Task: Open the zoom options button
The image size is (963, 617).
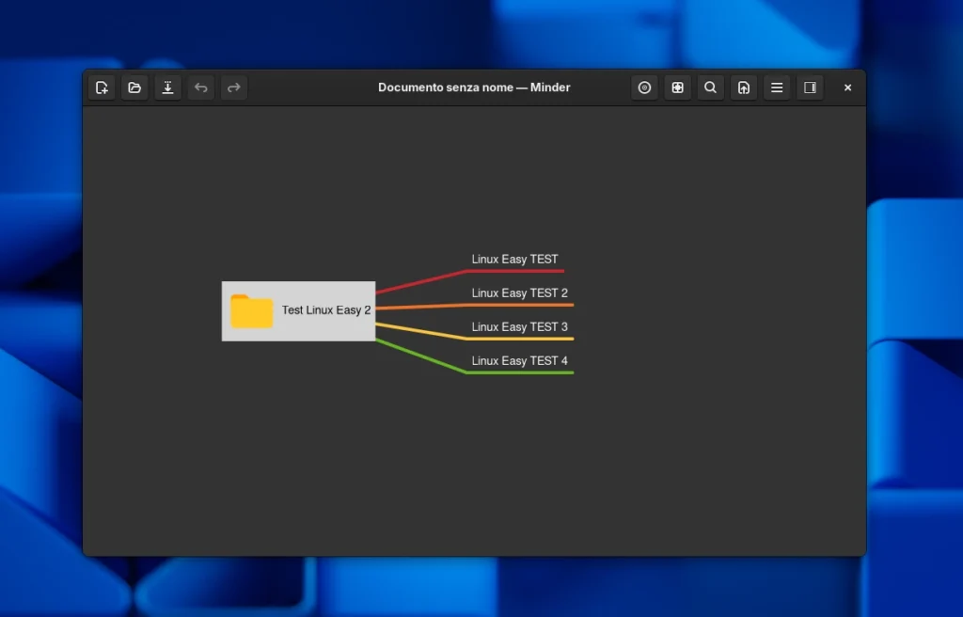Action: [677, 87]
